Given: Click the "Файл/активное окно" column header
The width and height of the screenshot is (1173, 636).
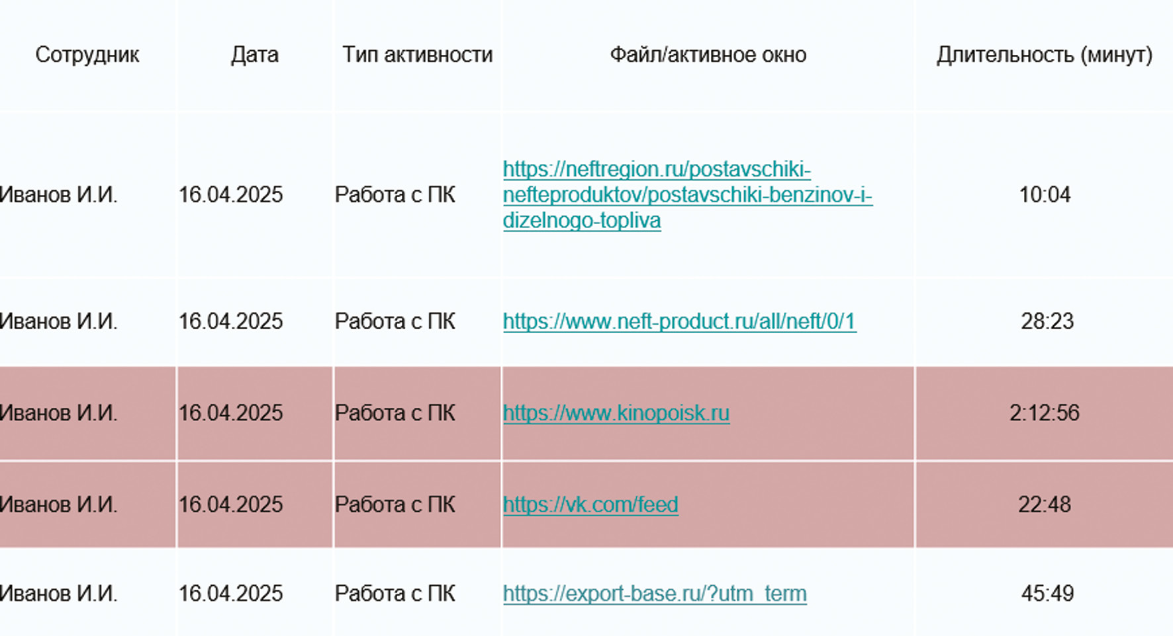Looking at the screenshot, I should click(708, 55).
